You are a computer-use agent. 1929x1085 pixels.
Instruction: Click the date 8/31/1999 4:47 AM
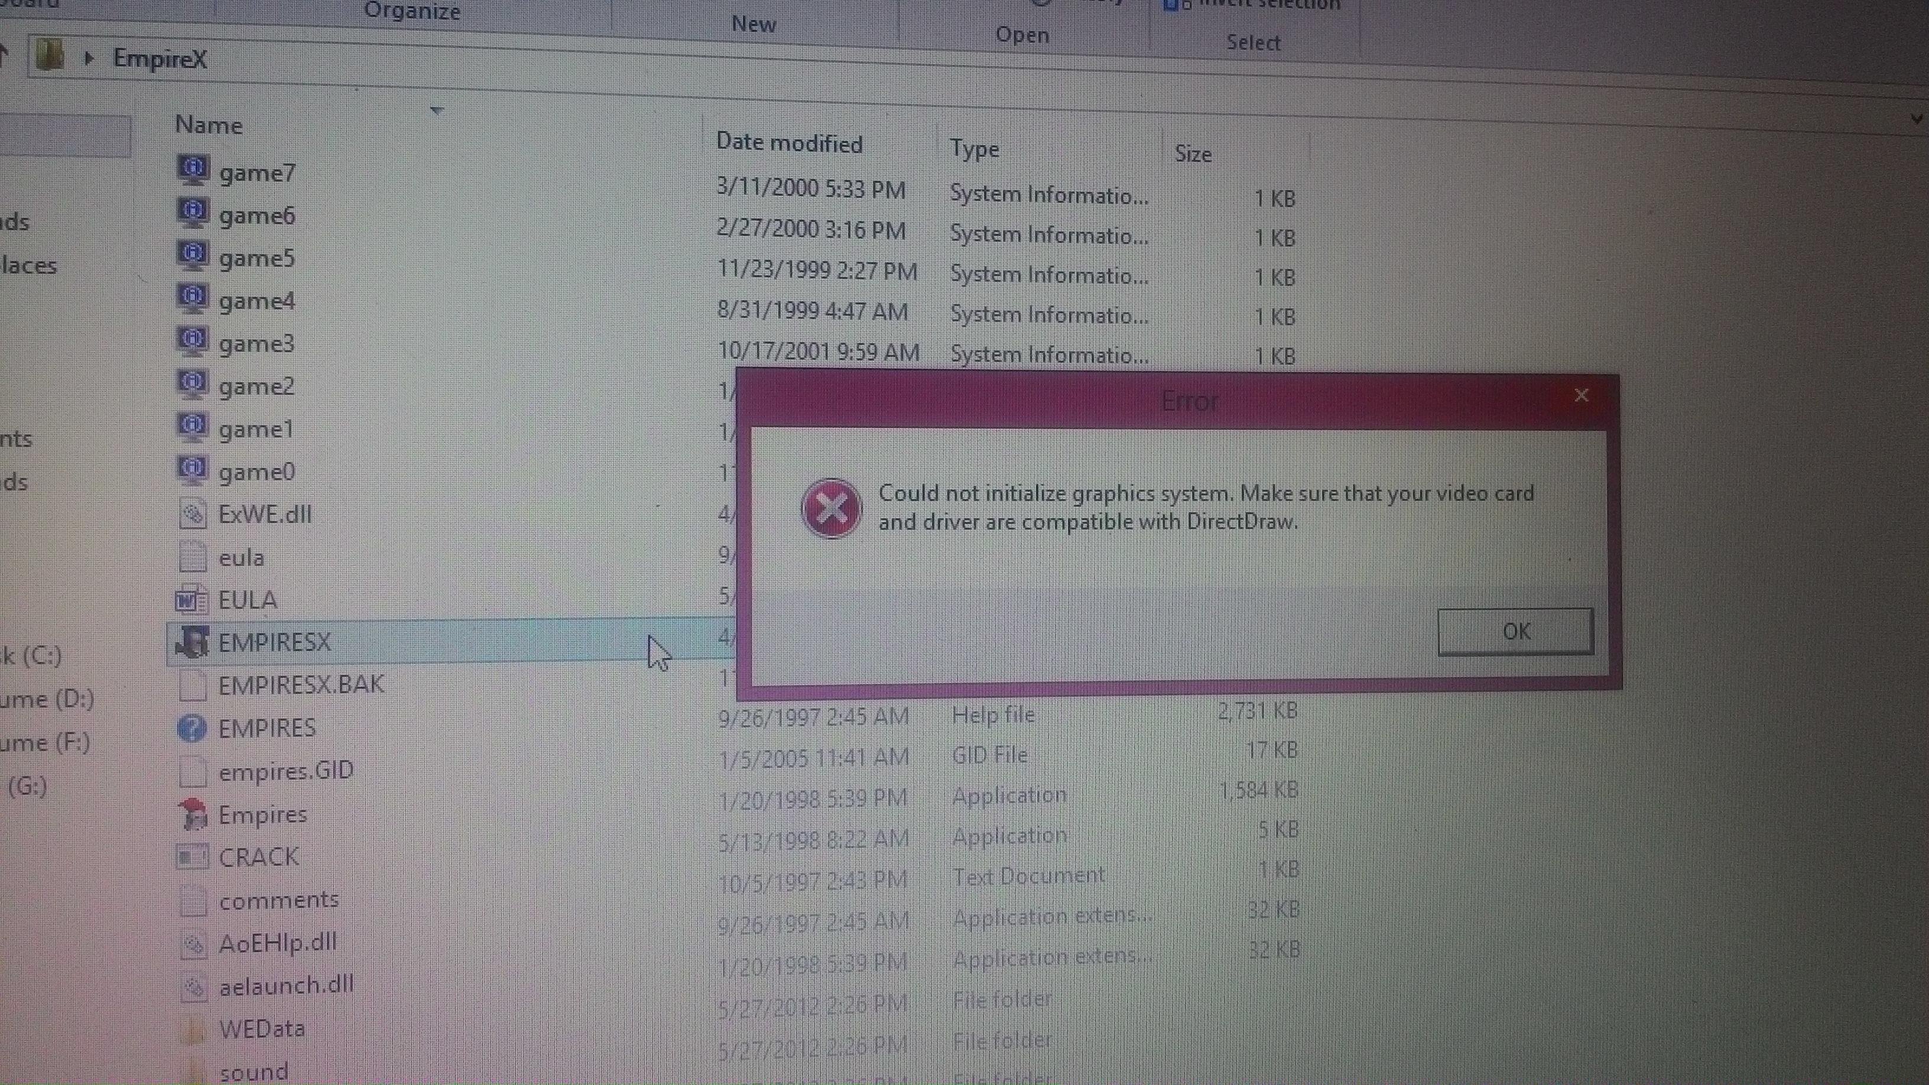point(813,310)
